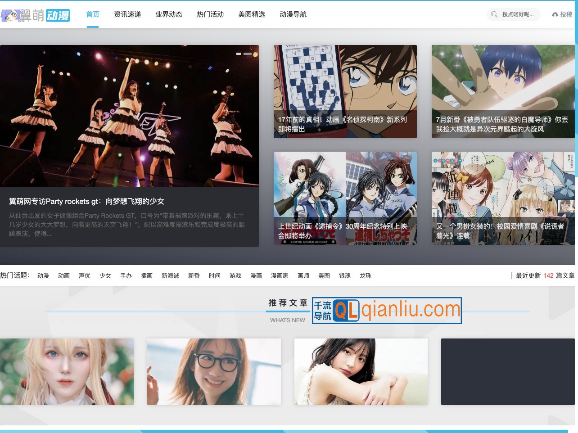
Task: Go to 热门活动 section
Action: click(210, 14)
